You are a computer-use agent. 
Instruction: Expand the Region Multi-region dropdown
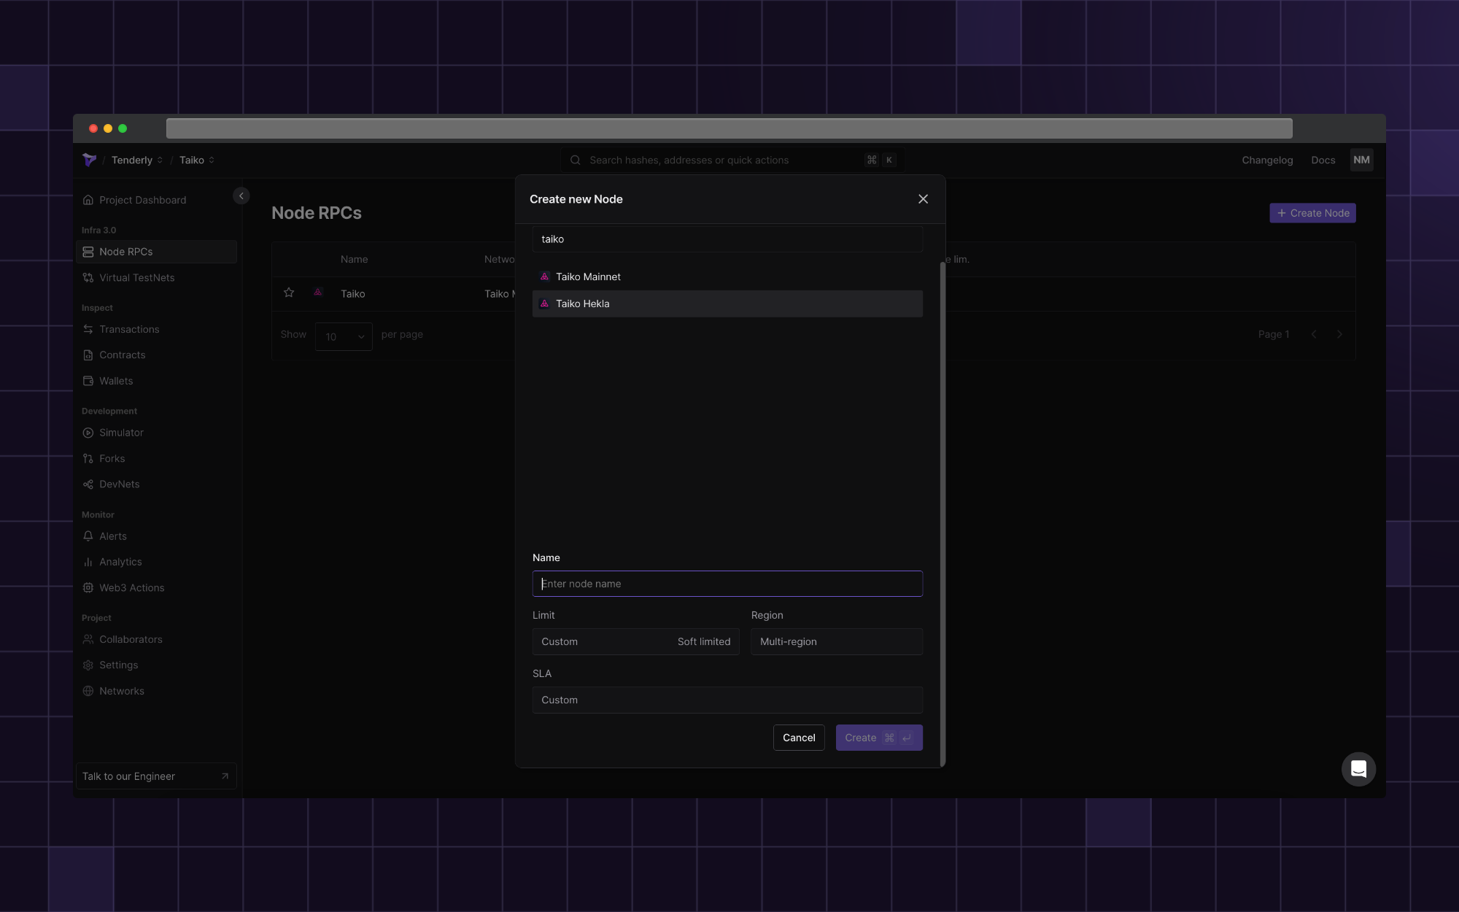pyautogui.click(x=836, y=641)
